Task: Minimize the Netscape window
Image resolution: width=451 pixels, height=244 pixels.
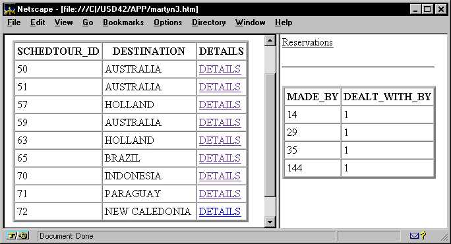Action: (x=415, y=9)
